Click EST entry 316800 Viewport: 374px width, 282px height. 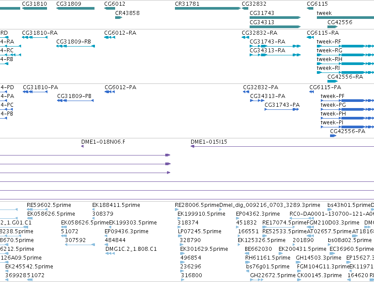pos(192,275)
